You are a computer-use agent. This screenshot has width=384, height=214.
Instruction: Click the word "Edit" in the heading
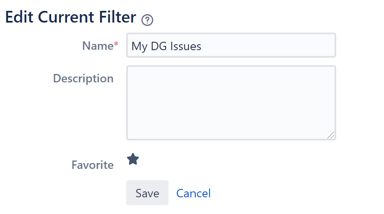[x=19, y=17]
